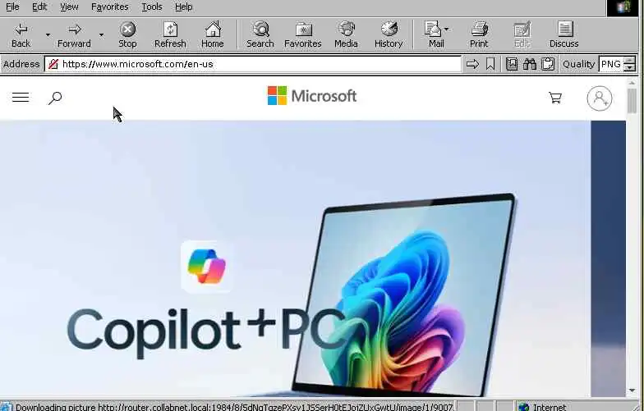Click the Microsoft site search magnifier
This screenshot has width=644, height=411.
click(x=55, y=98)
